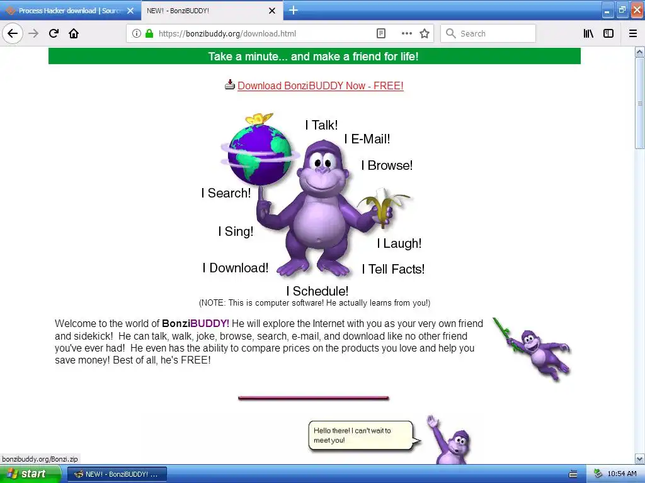Click the I Talk! text
Image resolution: width=645 pixels, height=483 pixels.
321,125
